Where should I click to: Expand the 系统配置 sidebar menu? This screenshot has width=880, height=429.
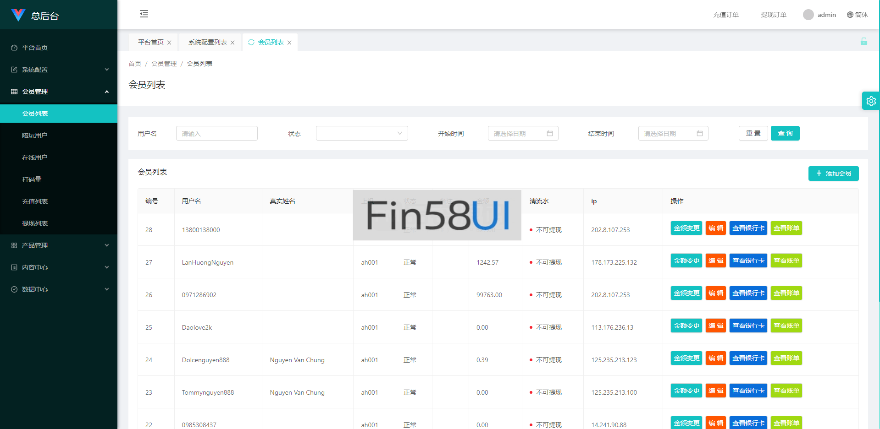[59, 70]
